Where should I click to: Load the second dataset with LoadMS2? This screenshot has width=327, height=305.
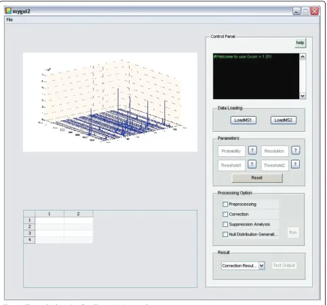click(x=284, y=120)
